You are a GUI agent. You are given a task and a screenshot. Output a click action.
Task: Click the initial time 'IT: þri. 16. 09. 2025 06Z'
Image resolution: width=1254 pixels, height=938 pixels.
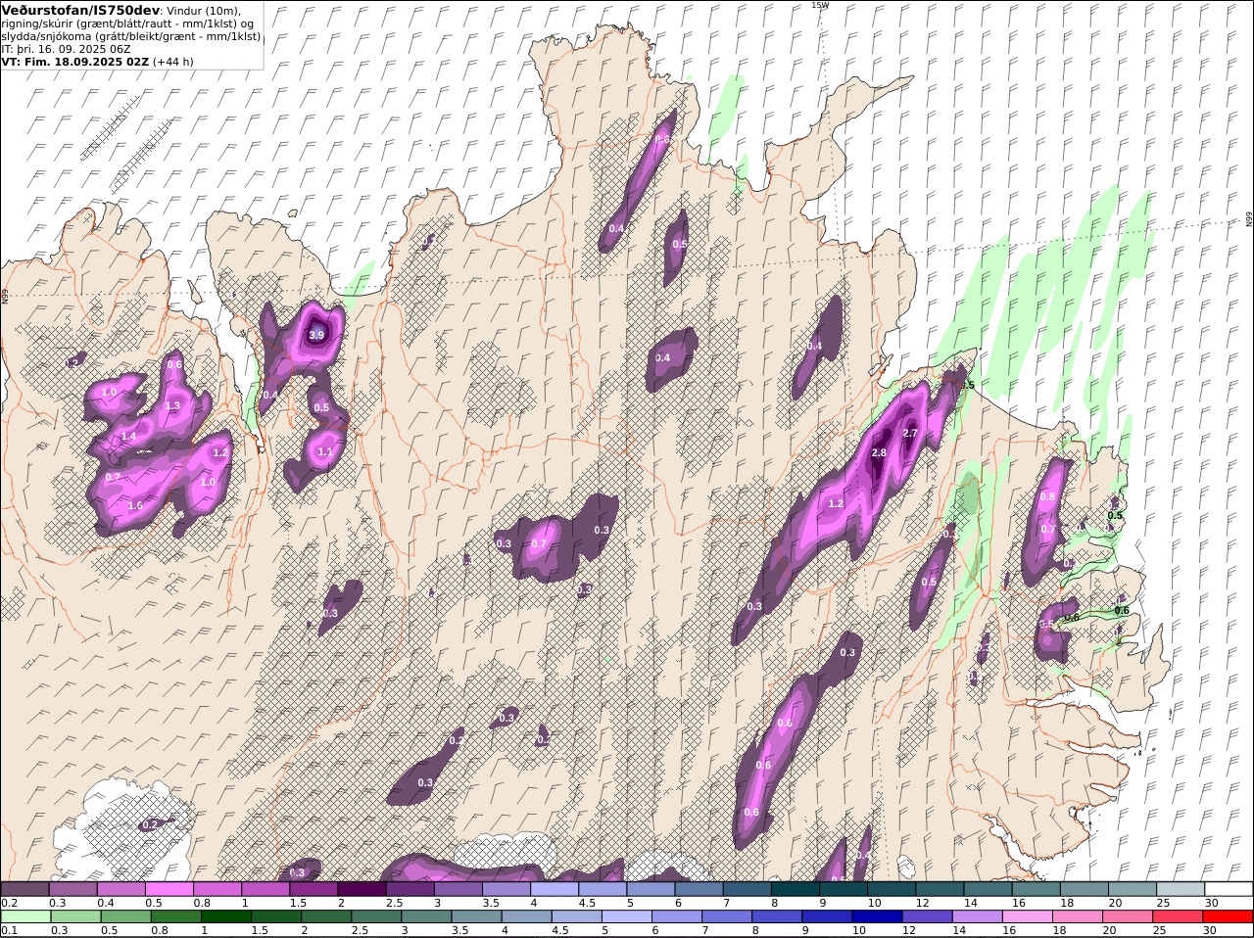67,48
